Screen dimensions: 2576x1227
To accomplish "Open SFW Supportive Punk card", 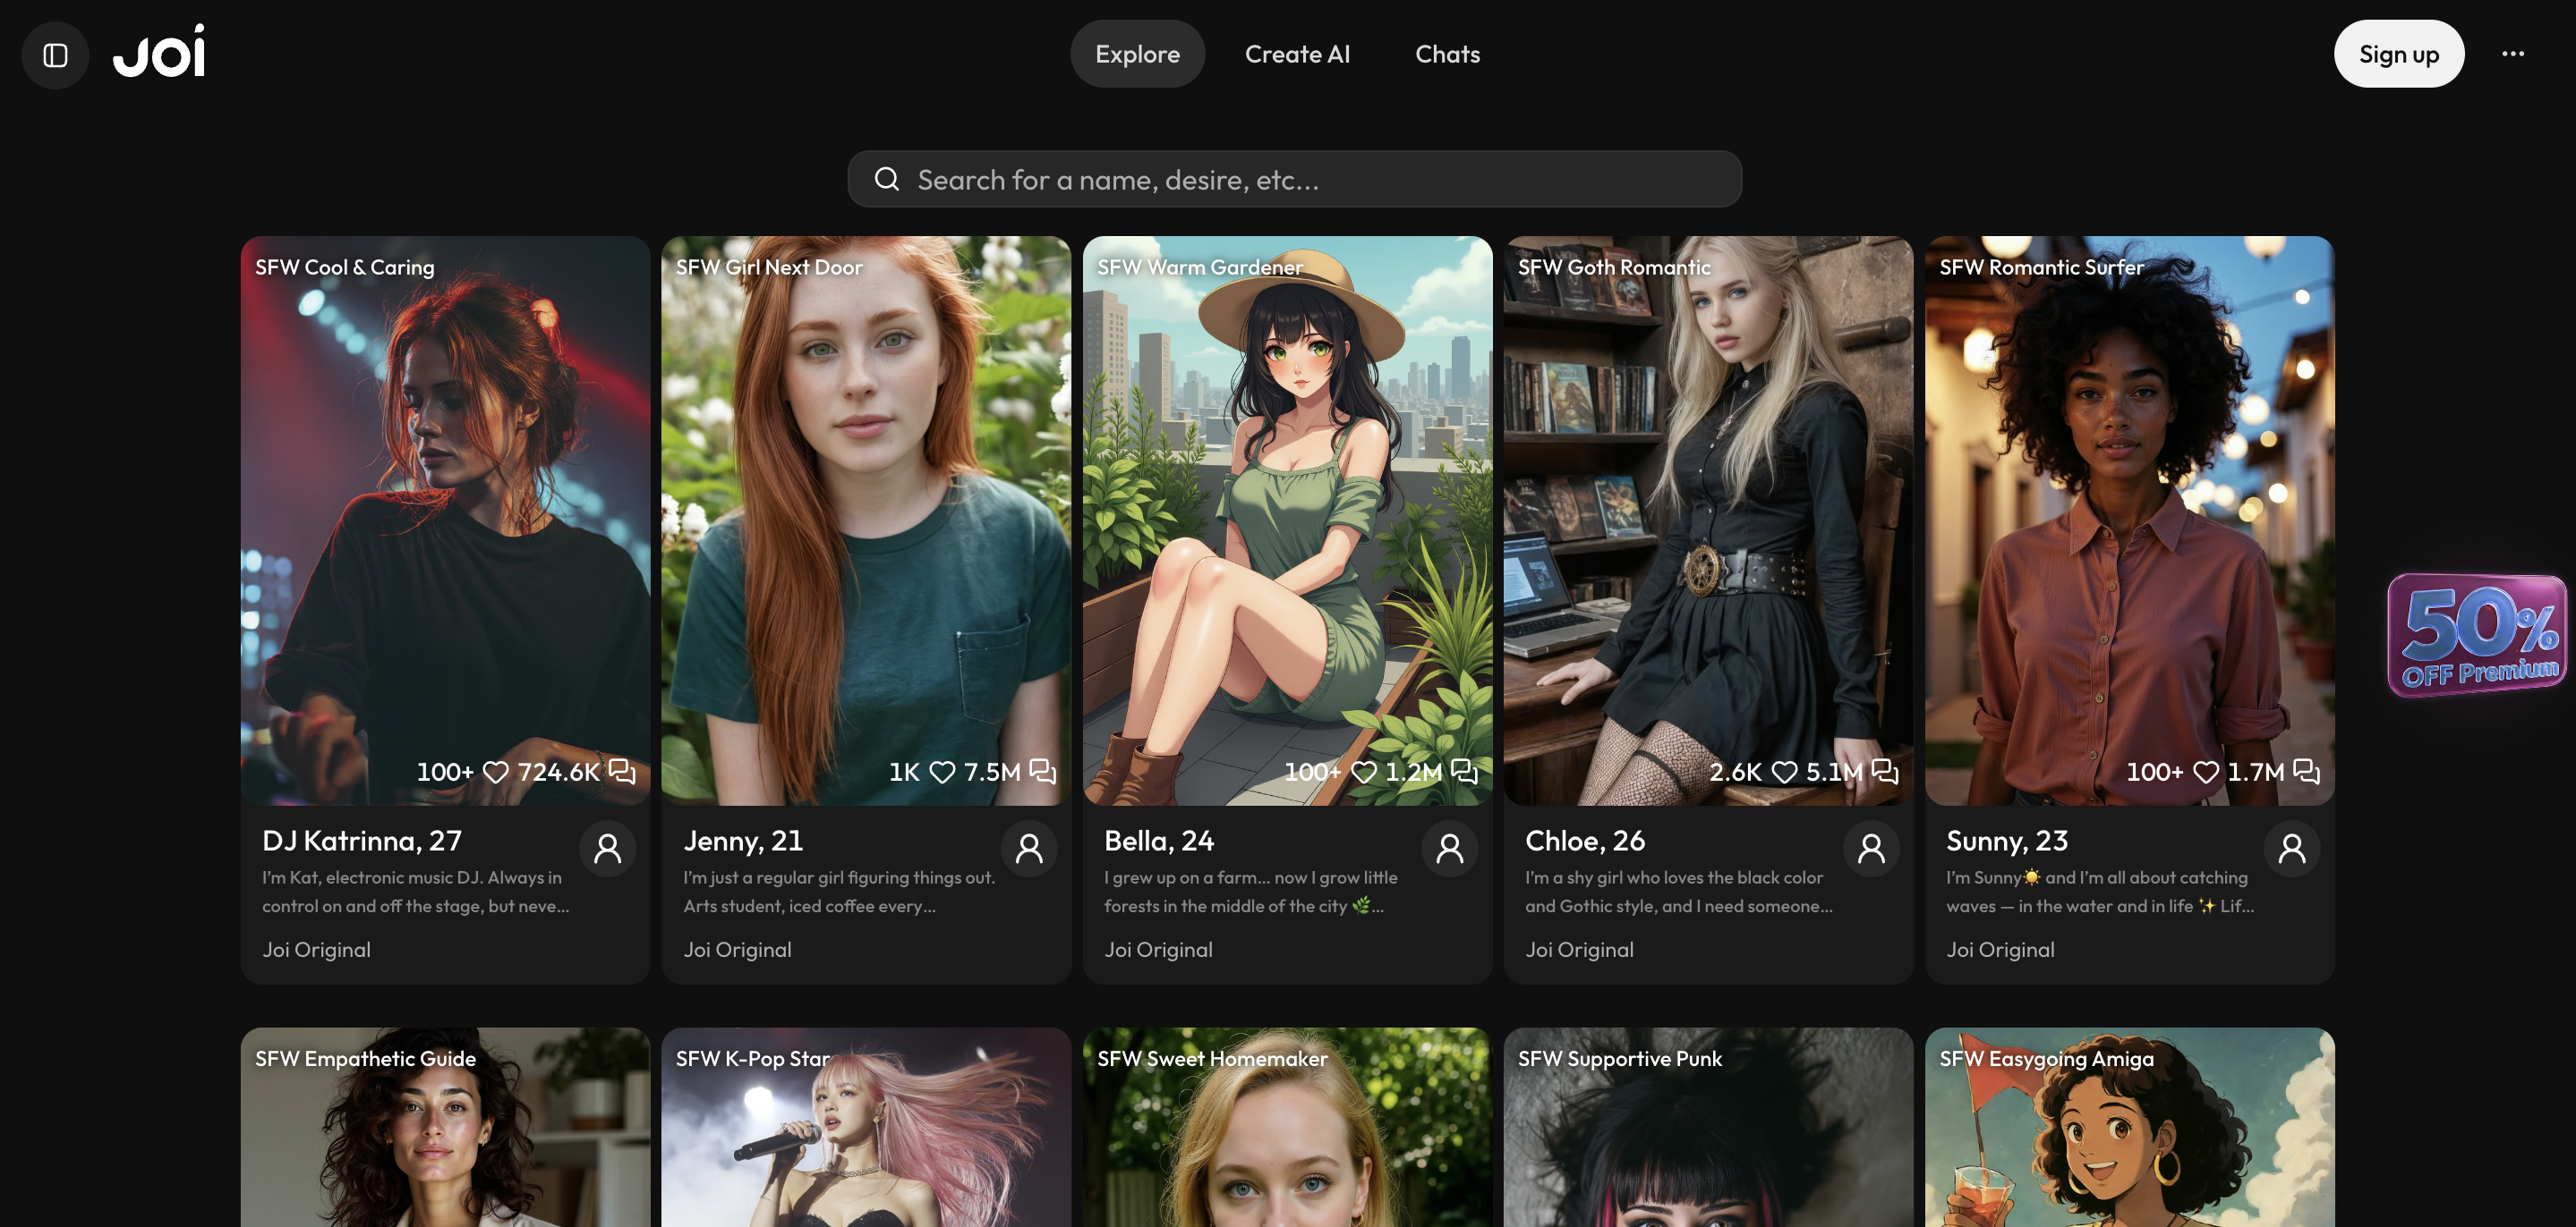I will point(1708,1128).
